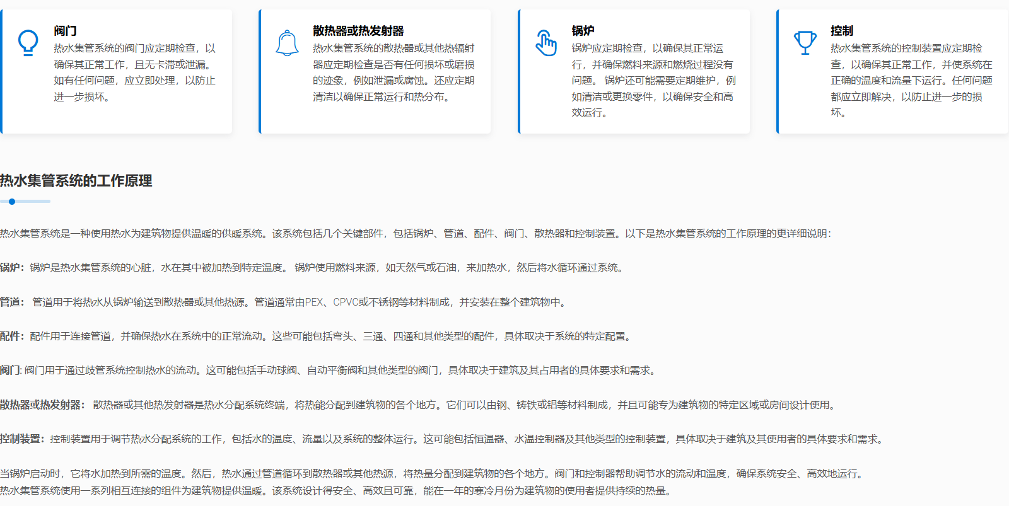This screenshot has width=1009, height=506.
Task: Click the bold 管道: label in the article
Action: [12, 302]
